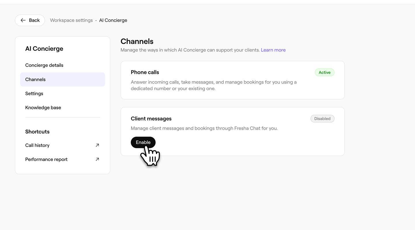This screenshot has height=230, width=415.
Task: Click the Disabled status badge
Action: click(322, 119)
